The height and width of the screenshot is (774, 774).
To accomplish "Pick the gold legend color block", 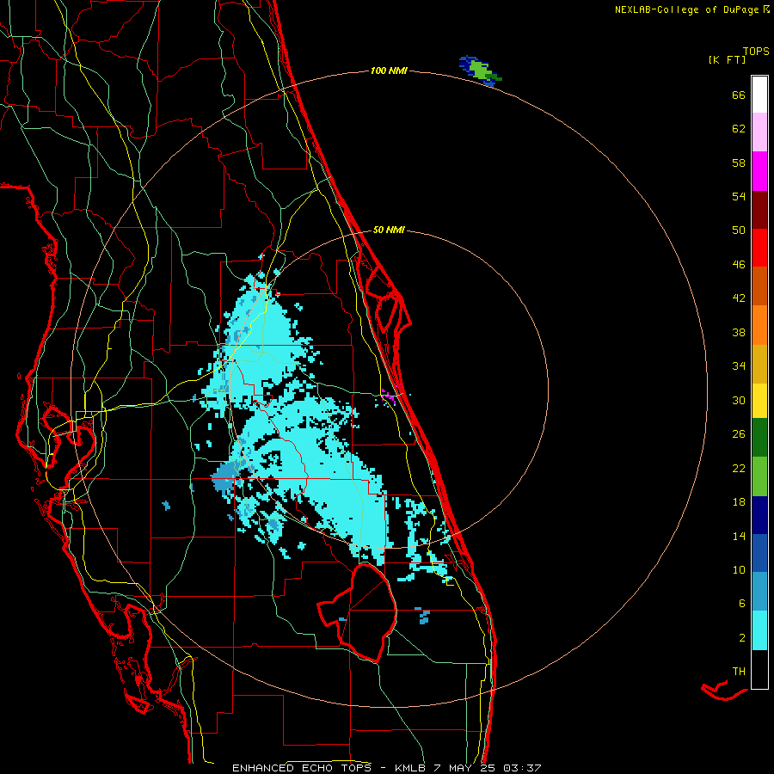I will coord(759,364).
